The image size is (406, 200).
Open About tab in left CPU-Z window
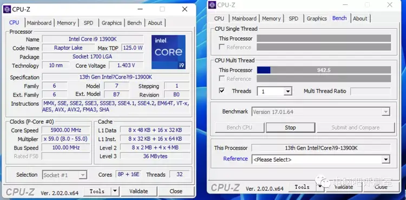point(155,23)
